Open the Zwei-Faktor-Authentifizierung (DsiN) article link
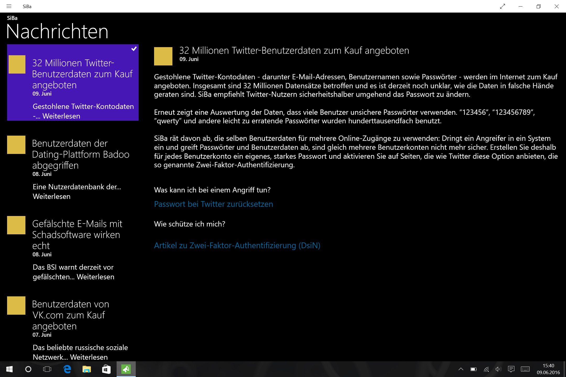This screenshot has height=377, width=566. [237, 246]
